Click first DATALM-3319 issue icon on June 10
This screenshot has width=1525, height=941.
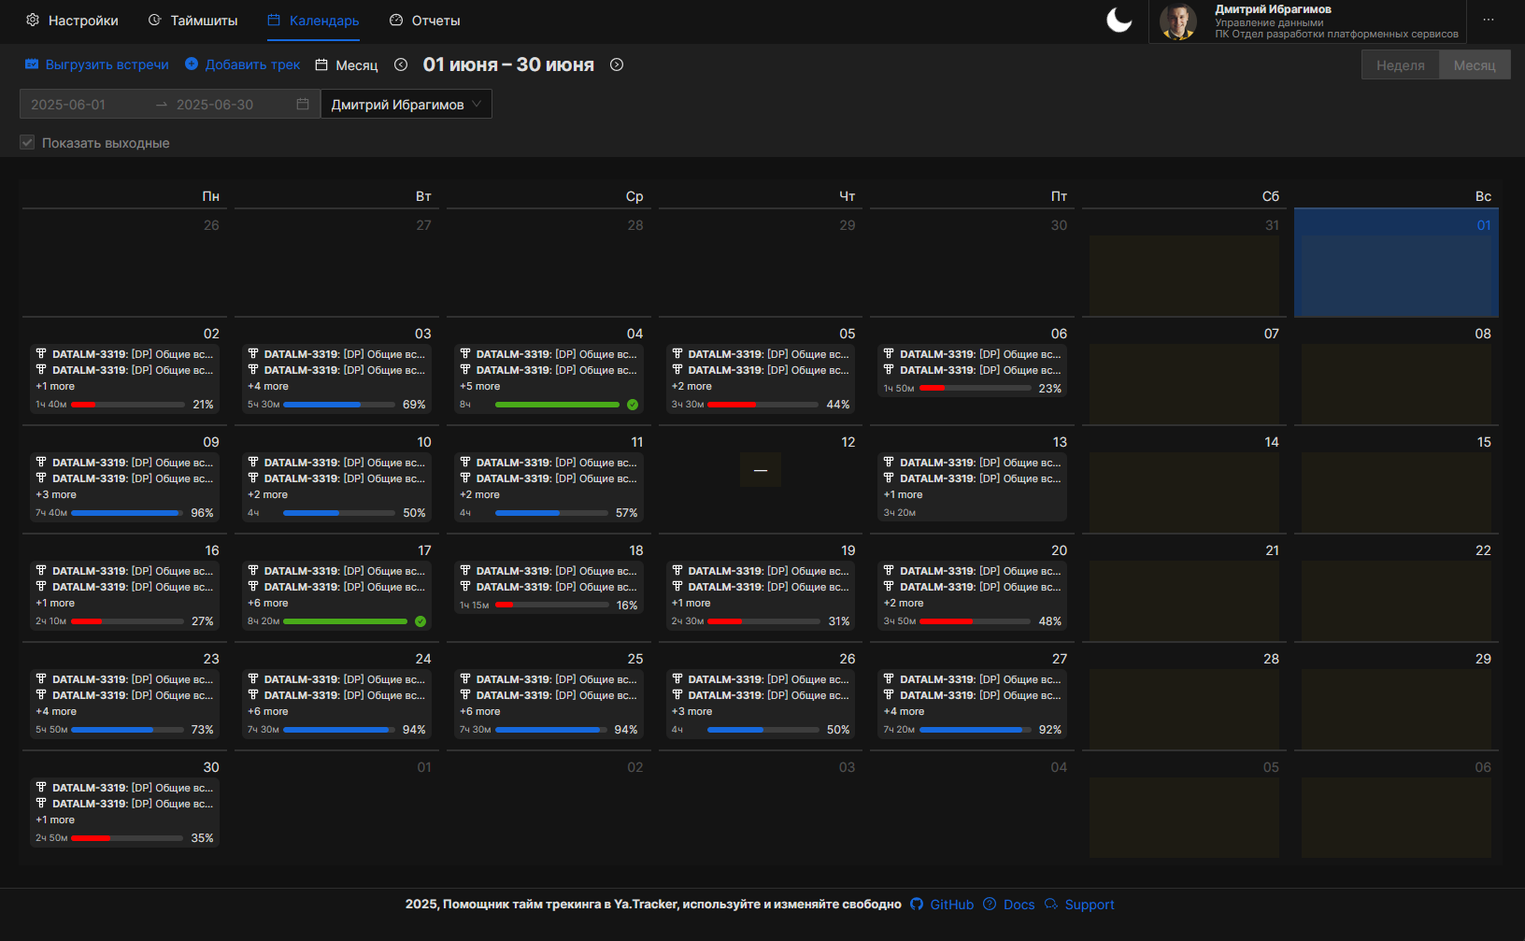[x=253, y=462]
